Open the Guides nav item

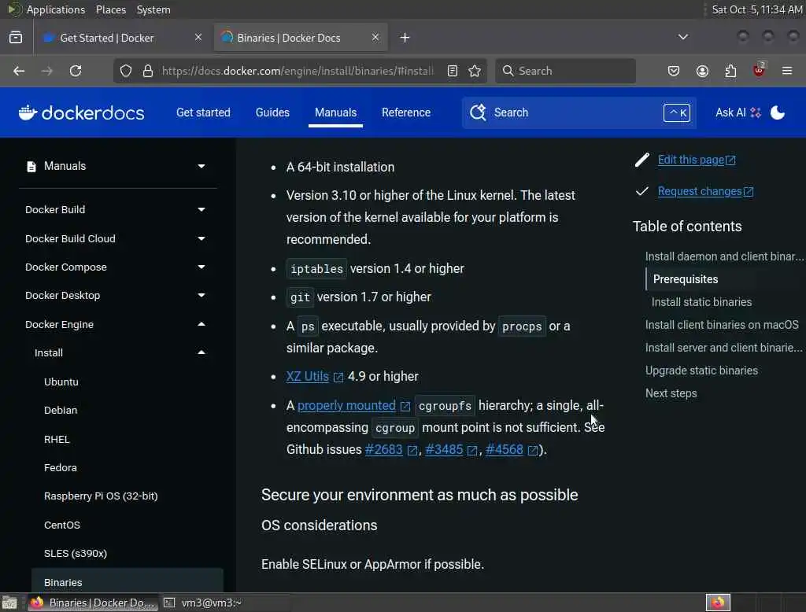(272, 112)
